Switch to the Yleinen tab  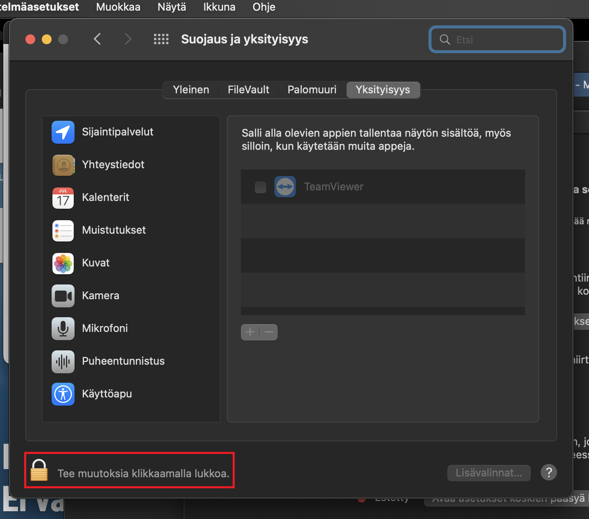(191, 90)
